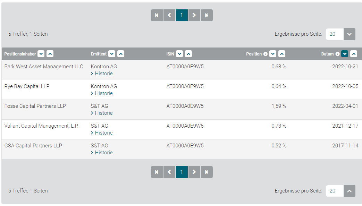The image size is (362, 206).
Task: Expand Historie for Park West Asset Management
Action: 102,74
